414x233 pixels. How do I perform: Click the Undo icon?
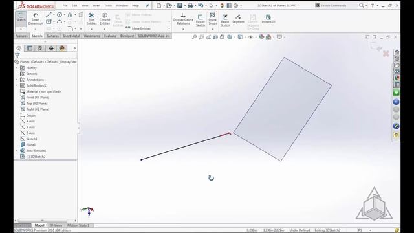coord(201,6)
